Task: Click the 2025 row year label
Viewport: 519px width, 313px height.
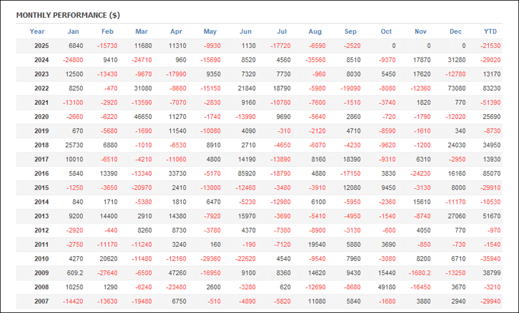Action: point(42,46)
